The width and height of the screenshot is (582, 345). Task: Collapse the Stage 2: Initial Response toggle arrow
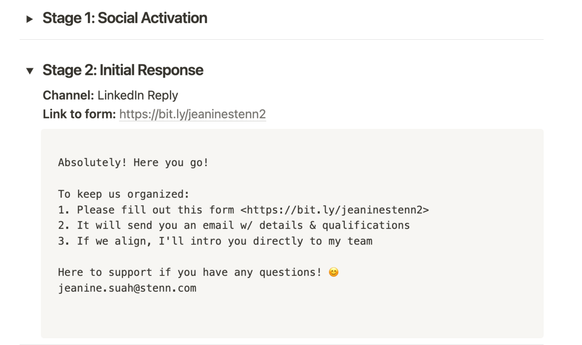(30, 71)
